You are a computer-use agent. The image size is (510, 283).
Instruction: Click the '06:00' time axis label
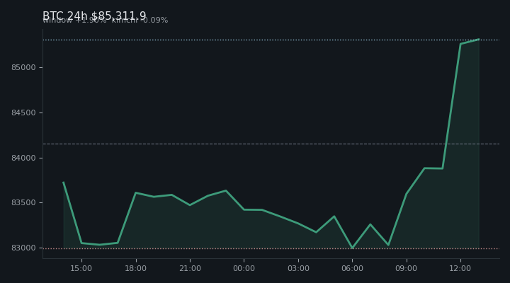[x=352, y=268]
